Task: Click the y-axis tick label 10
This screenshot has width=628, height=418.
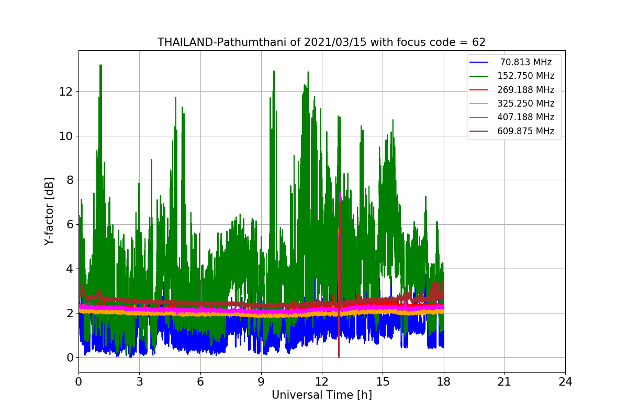Action: point(66,136)
